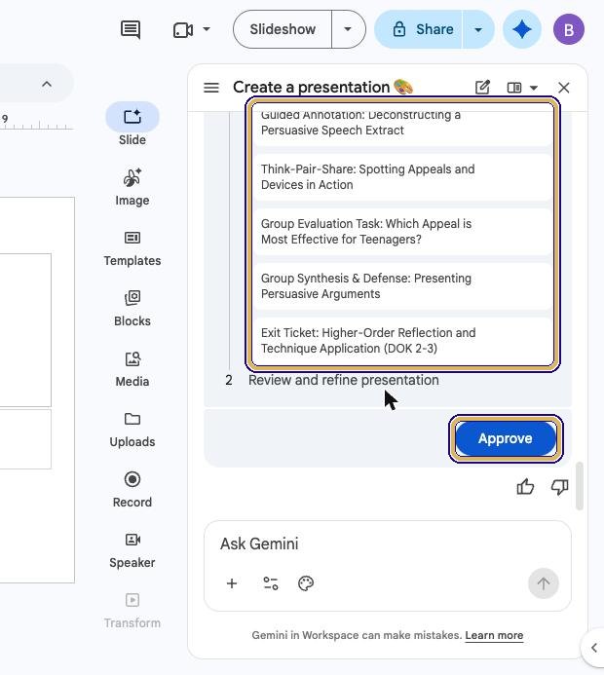Open the Speaker tool

point(132,550)
